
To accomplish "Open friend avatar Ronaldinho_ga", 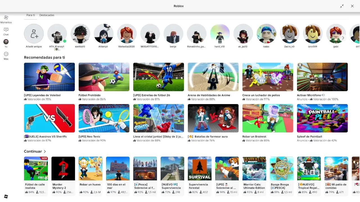I will click(x=197, y=34).
